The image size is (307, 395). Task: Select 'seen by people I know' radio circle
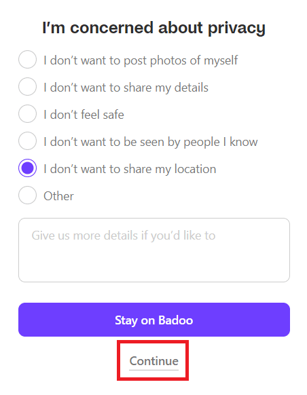27,140
